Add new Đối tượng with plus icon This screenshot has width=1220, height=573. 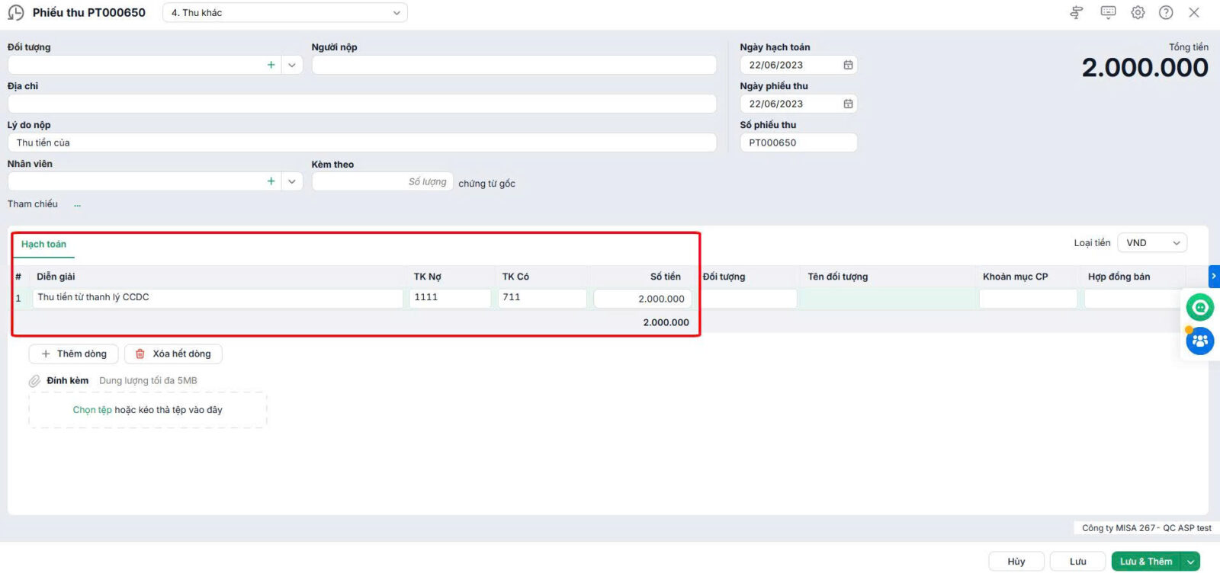click(x=271, y=65)
